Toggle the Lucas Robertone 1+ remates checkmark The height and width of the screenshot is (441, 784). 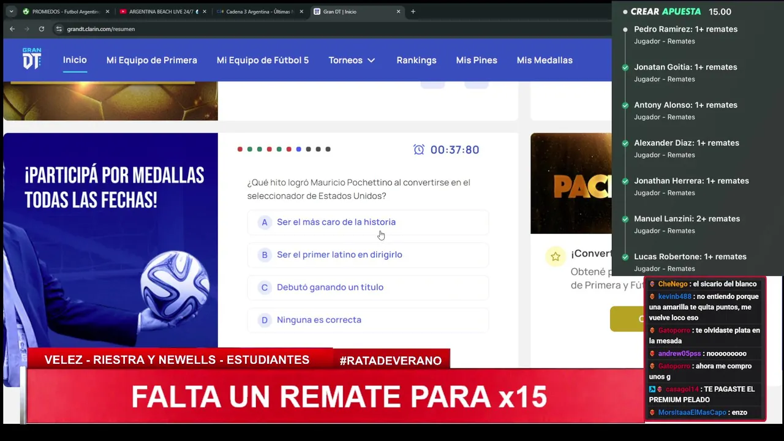[625, 257]
